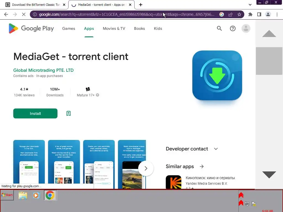The image size is (283, 212).
Task: Open second screenshot 'A ton of great movies'
Action: coord(64,164)
